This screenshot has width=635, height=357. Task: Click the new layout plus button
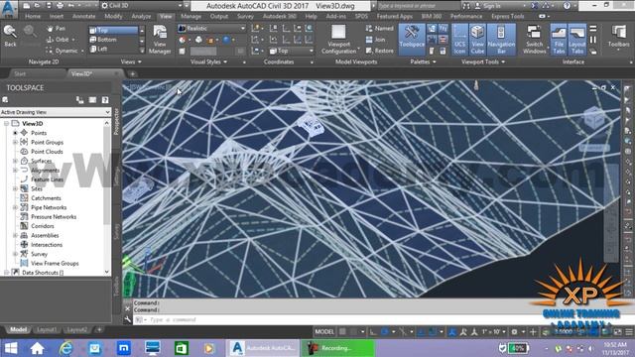pos(99,330)
